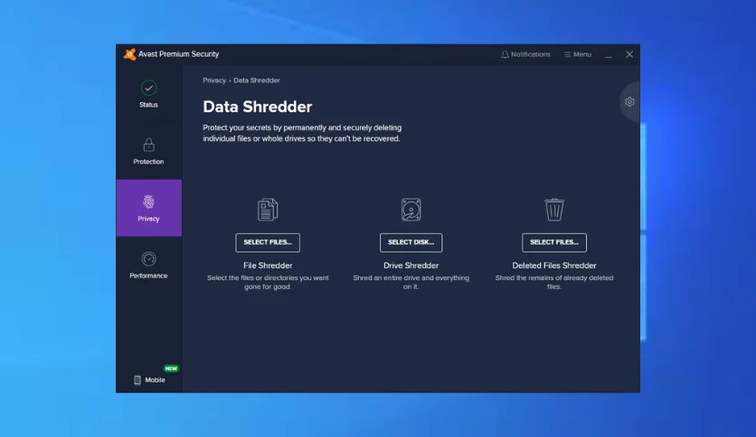Viewport: 756px width, 437px height.
Task: Open the Menu hamburger
Action: (578, 54)
